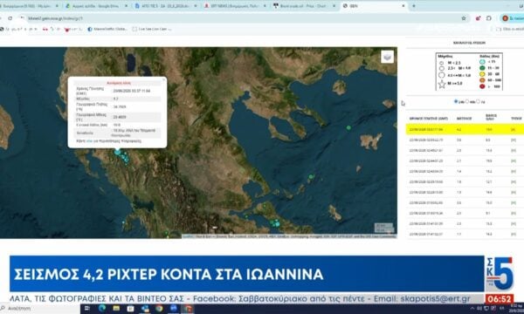This screenshot has height=314, width=524.
Task: Open Google Chrome from the taskbar
Action: tap(159, 309)
